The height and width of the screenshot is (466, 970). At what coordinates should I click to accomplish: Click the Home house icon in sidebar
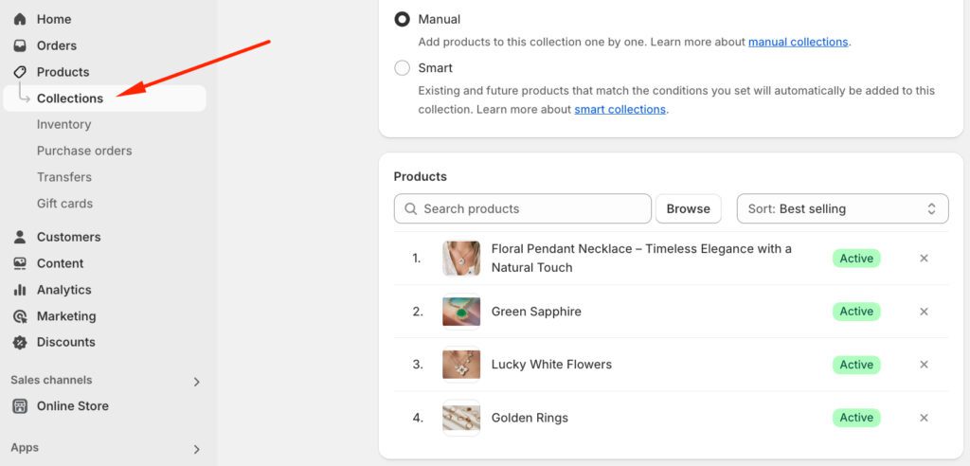point(20,19)
